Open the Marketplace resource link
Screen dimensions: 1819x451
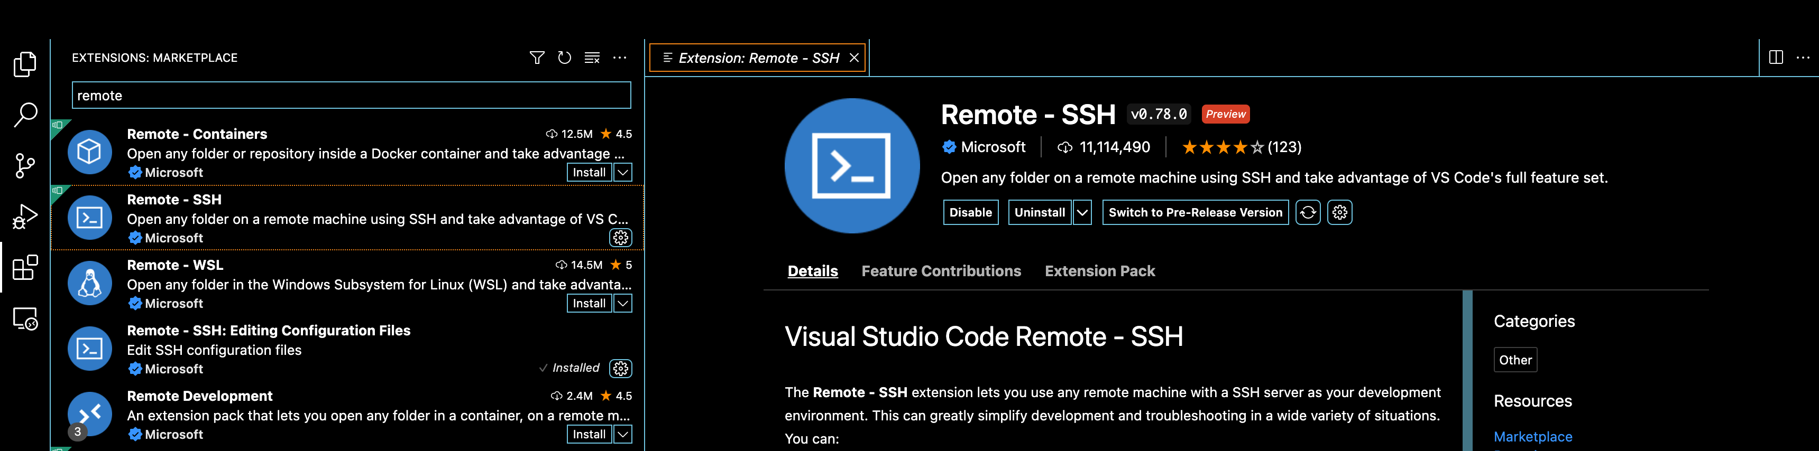click(1532, 437)
